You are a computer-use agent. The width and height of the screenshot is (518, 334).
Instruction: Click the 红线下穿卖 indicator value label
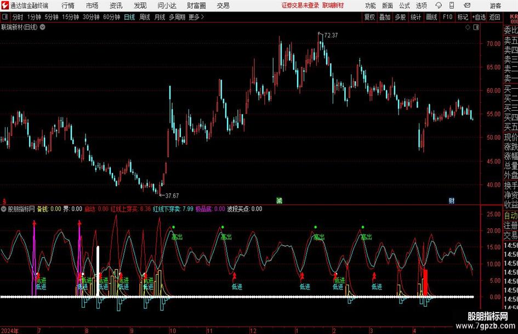173,209
